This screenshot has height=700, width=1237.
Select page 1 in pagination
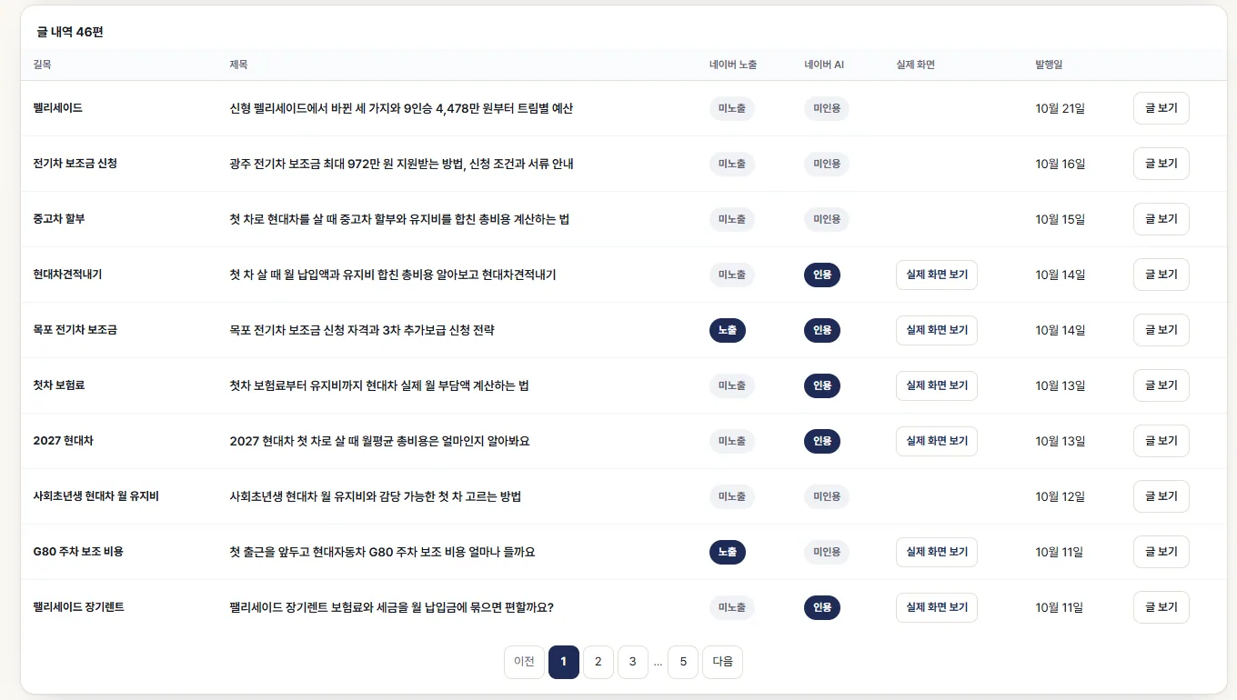coord(564,662)
